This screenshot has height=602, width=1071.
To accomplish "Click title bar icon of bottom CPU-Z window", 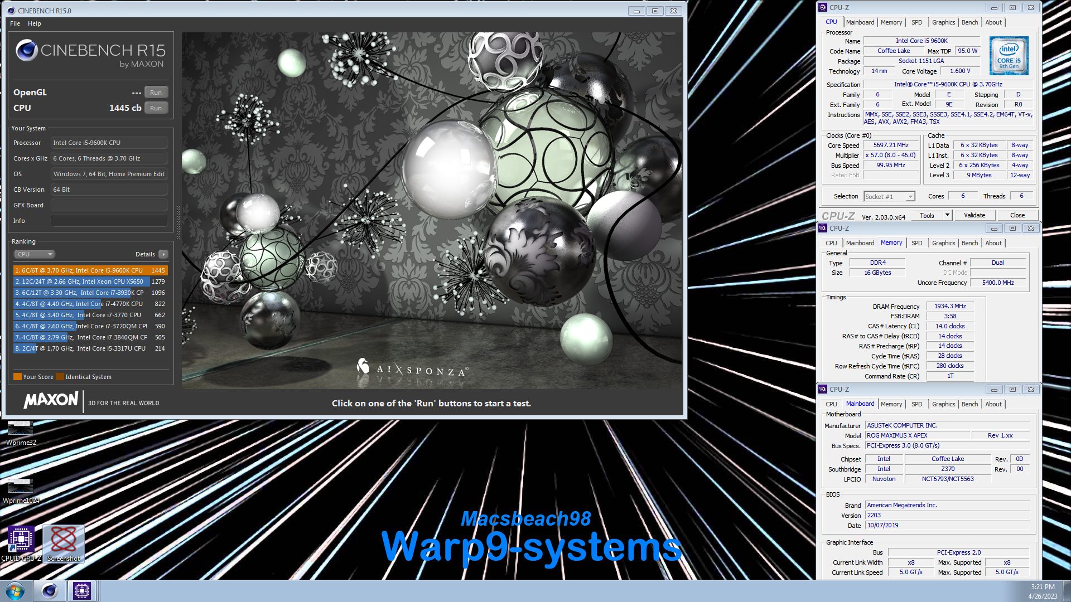I will (823, 389).
